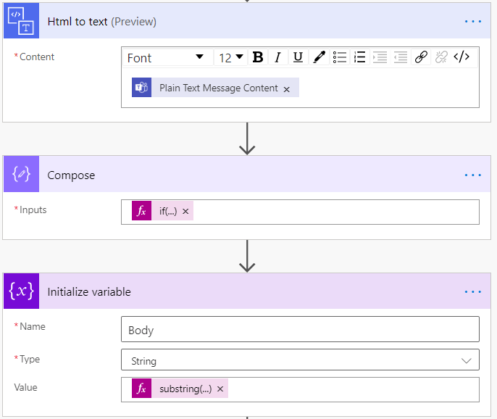Remove the if(...) expression token

pyautogui.click(x=185, y=211)
